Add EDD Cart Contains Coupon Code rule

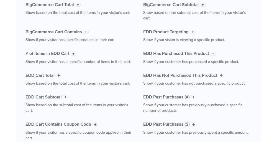pyautogui.click(x=95, y=125)
